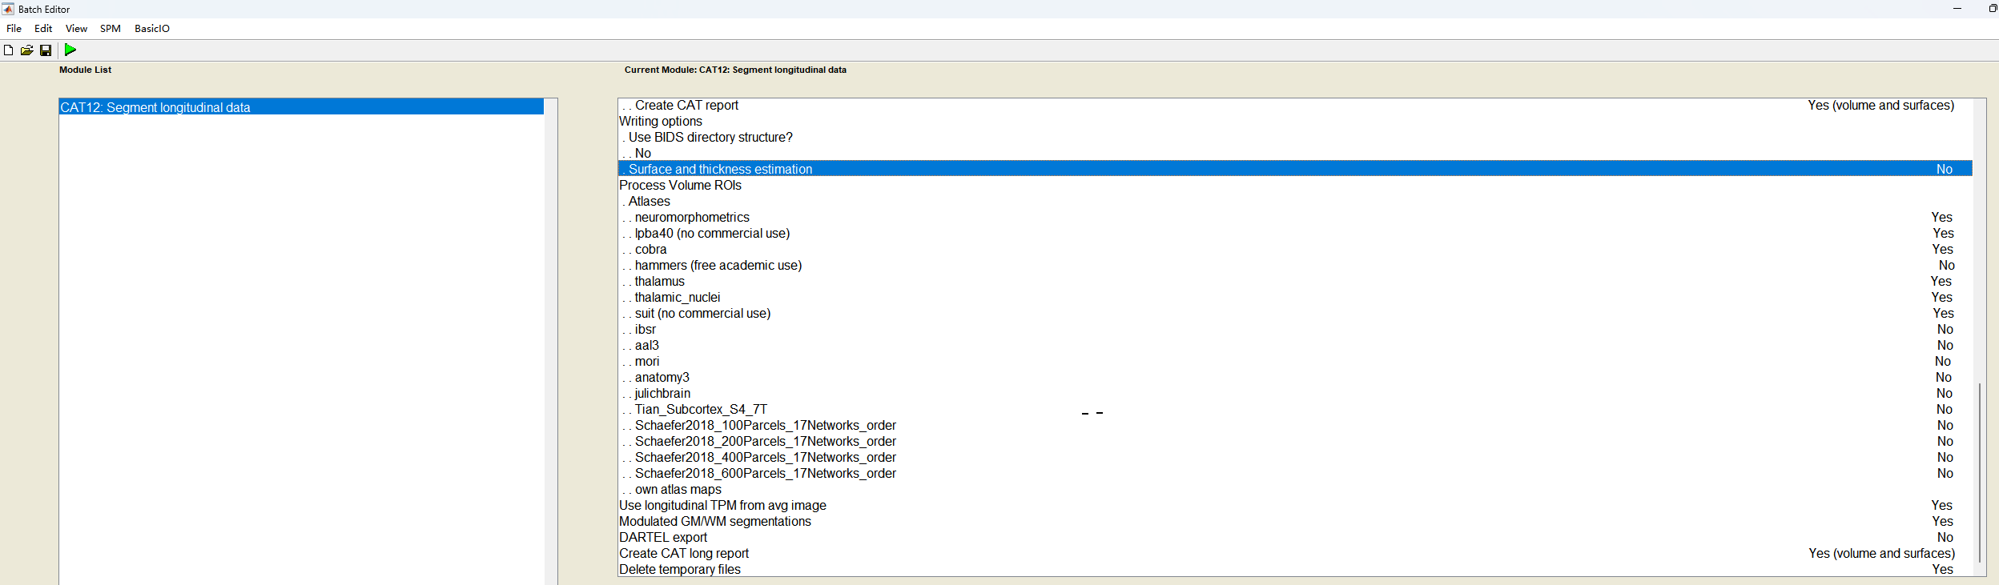Select the Surface and thickness estimation row
The image size is (1999, 585).
[720, 170]
